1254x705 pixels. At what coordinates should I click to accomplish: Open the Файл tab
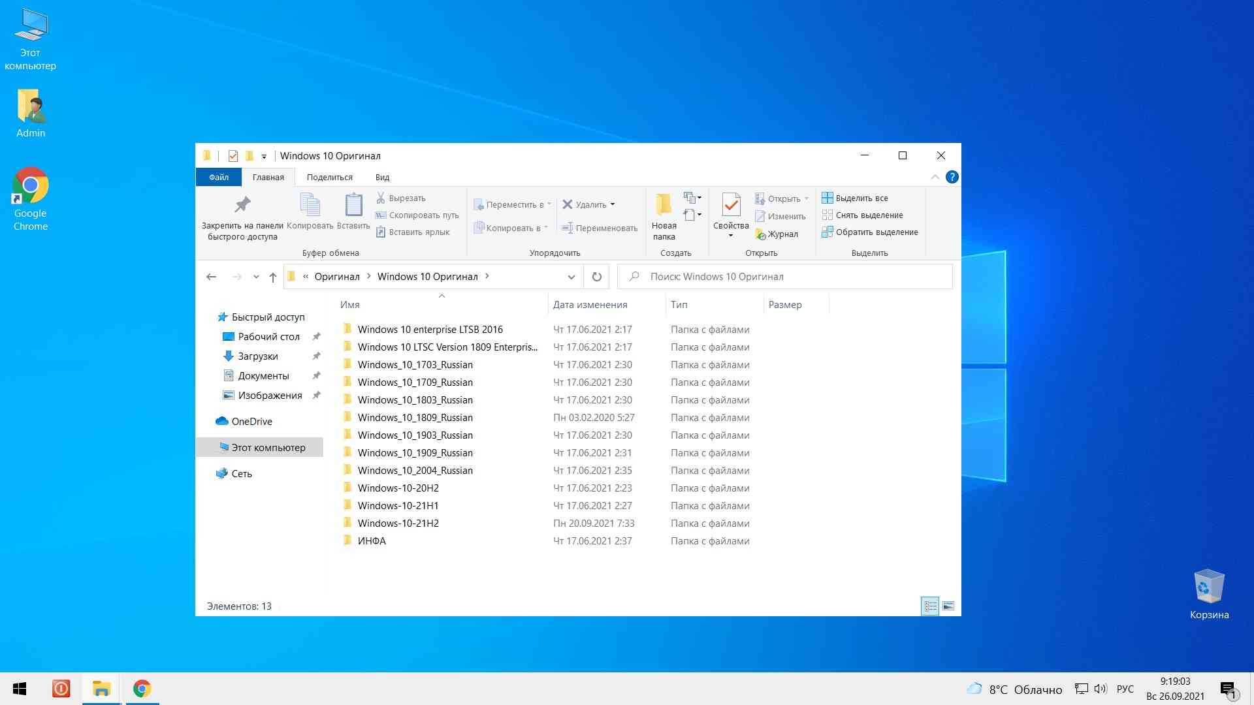pyautogui.click(x=219, y=177)
